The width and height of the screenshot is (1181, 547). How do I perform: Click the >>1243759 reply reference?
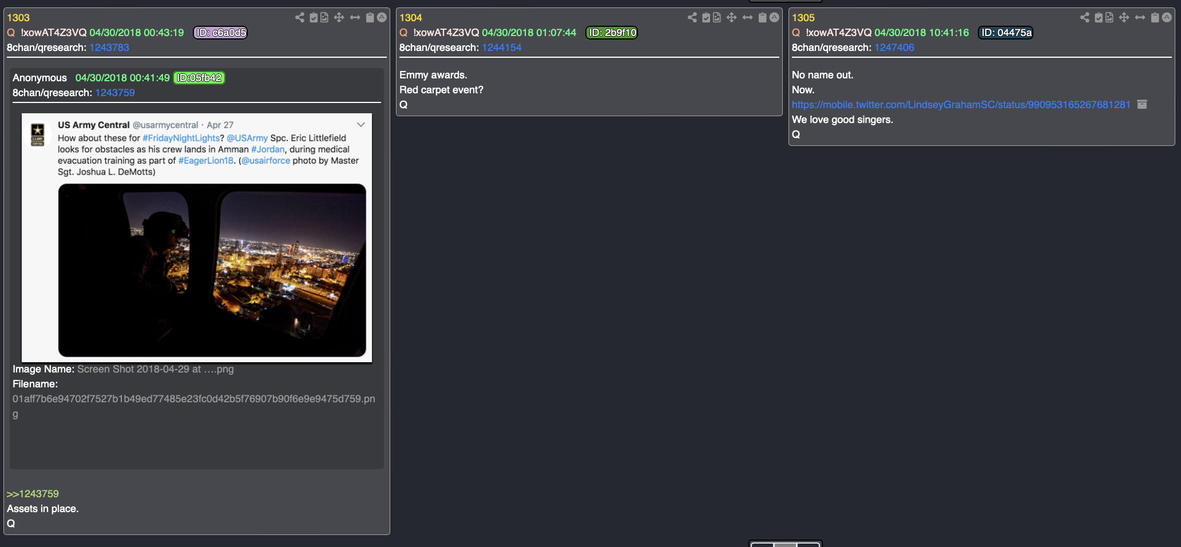click(33, 494)
